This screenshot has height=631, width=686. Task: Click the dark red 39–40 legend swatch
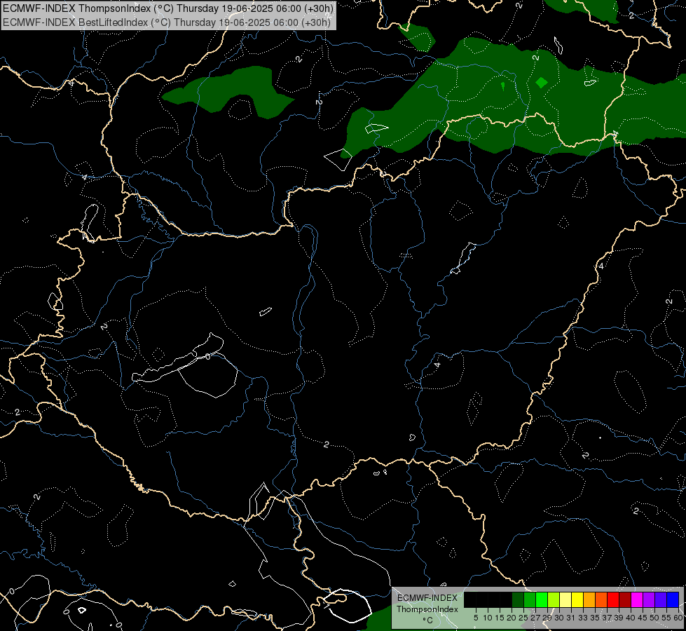pos(625,599)
